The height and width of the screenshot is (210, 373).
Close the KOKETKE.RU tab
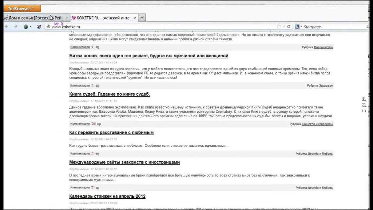tap(135, 18)
